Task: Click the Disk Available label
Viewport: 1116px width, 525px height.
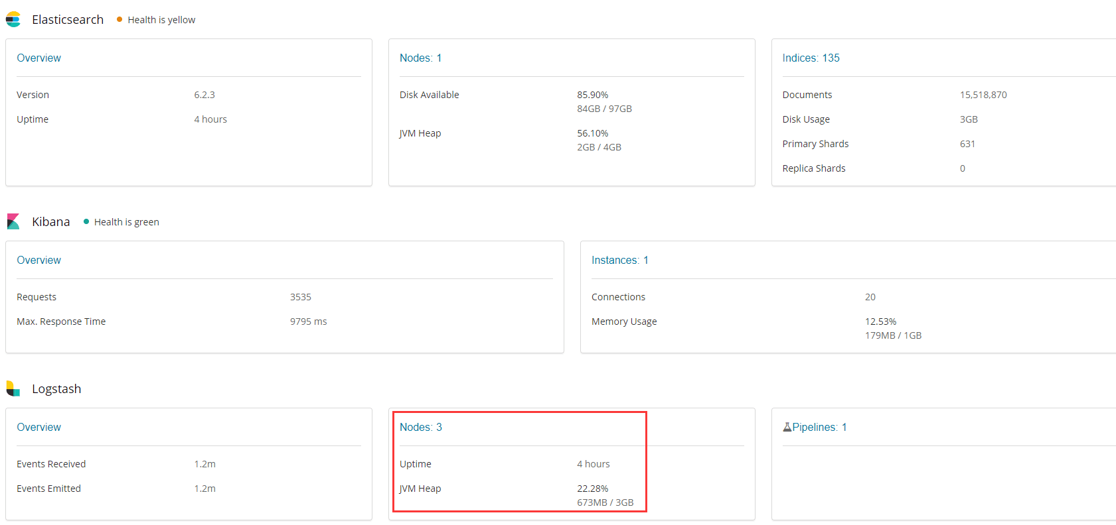Action: 430,95
